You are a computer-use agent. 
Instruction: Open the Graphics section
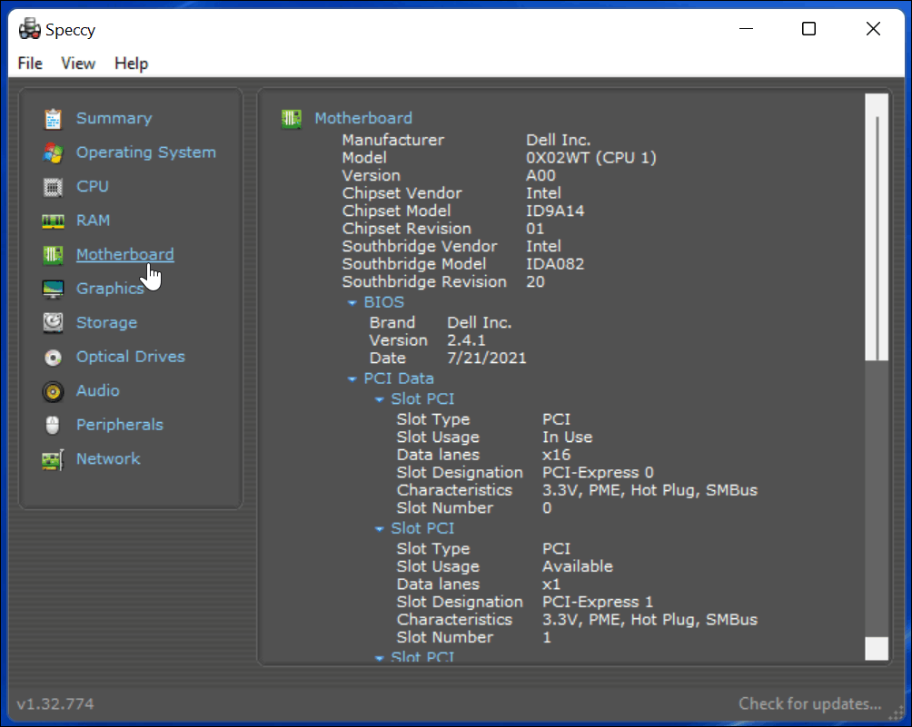(x=110, y=289)
